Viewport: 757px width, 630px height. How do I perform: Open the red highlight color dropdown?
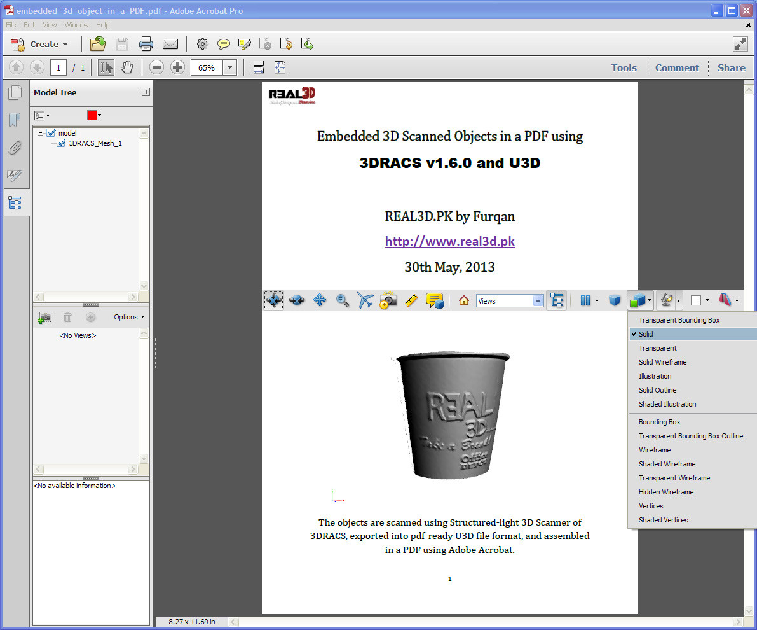(94, 115)
